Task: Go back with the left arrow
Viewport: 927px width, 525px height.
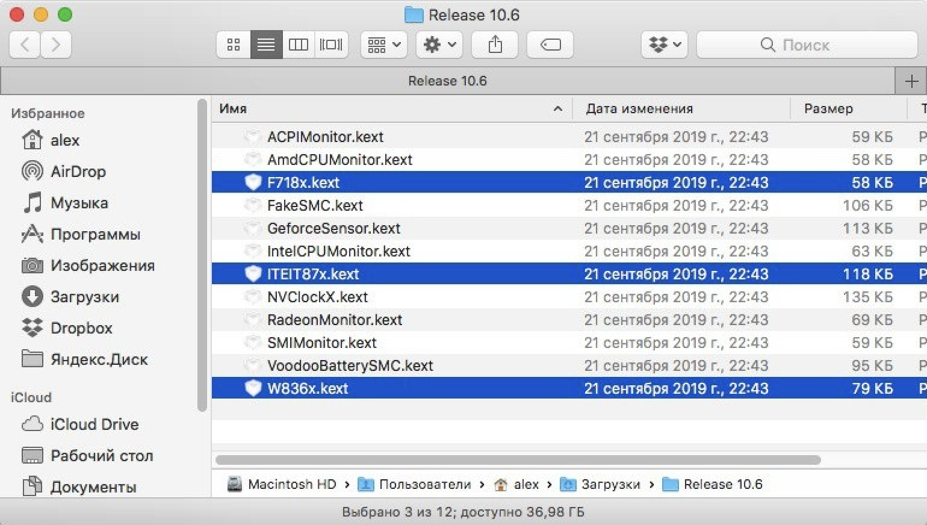Action: click(25, 45)
